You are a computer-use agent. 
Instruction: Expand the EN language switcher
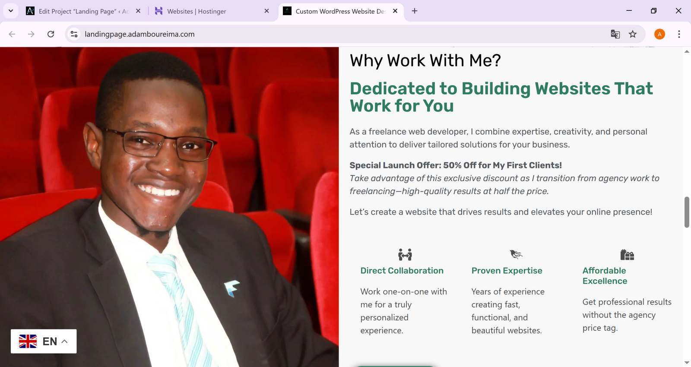coord(44,342)
